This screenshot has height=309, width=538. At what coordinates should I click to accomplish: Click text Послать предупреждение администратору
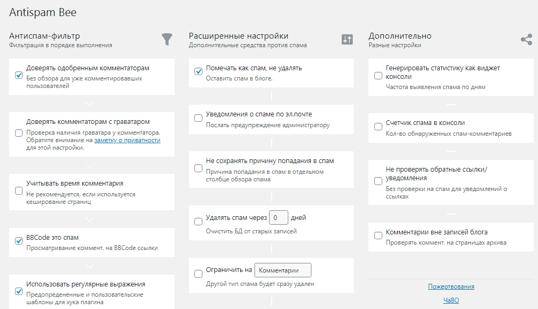(x=267, y=125)
